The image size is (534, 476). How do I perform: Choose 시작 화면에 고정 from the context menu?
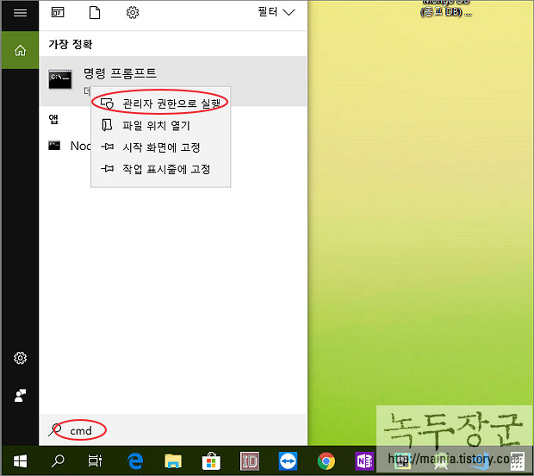(x=160, y=147)
